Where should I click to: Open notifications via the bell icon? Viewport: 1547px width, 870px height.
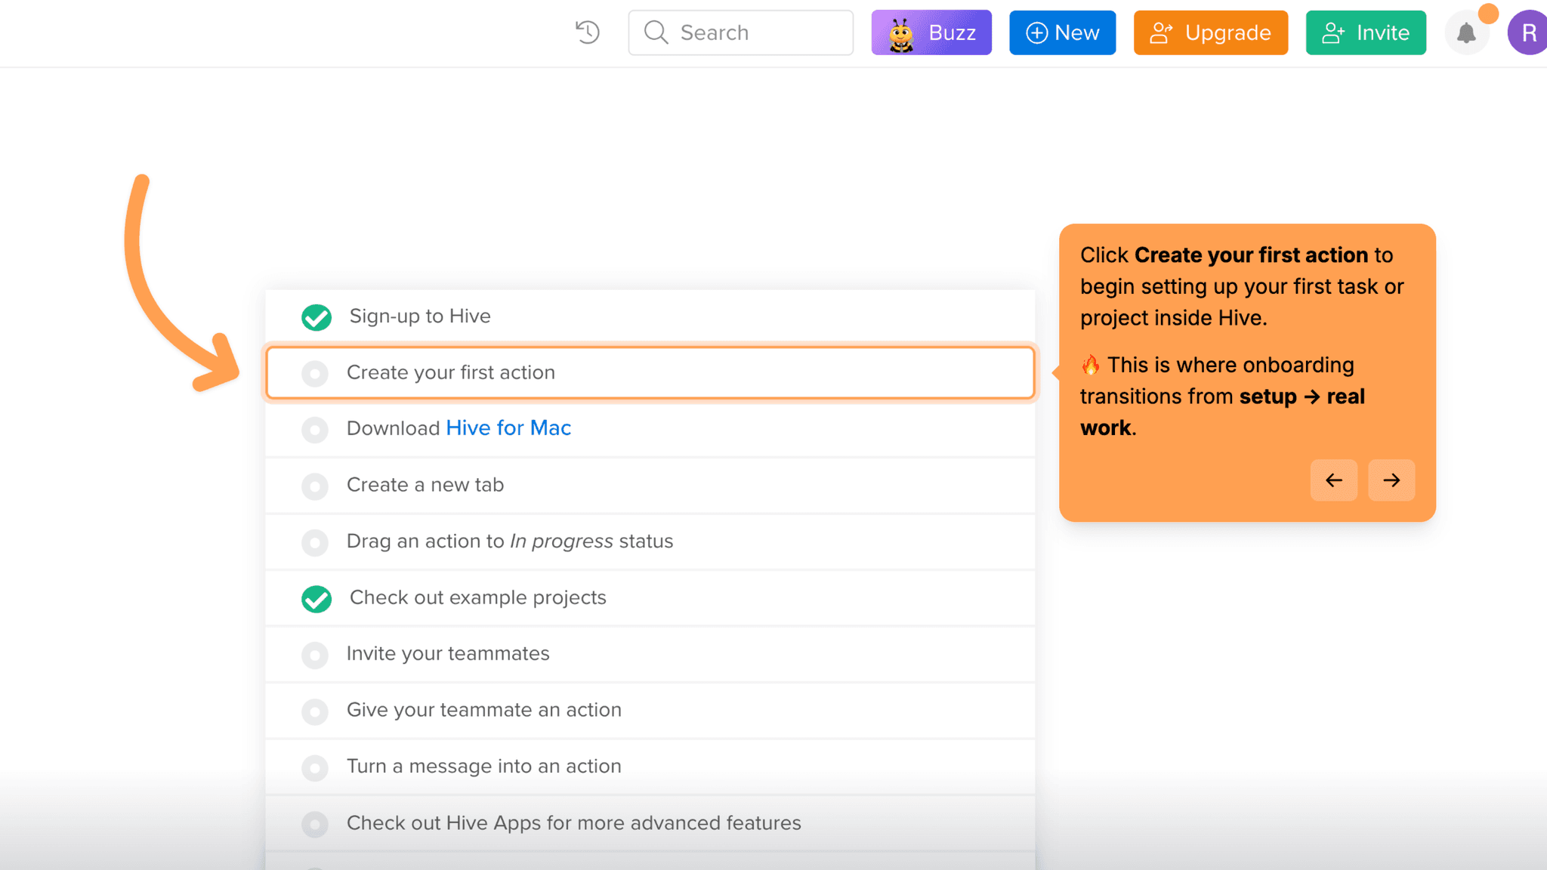[x=1466, y=34]
